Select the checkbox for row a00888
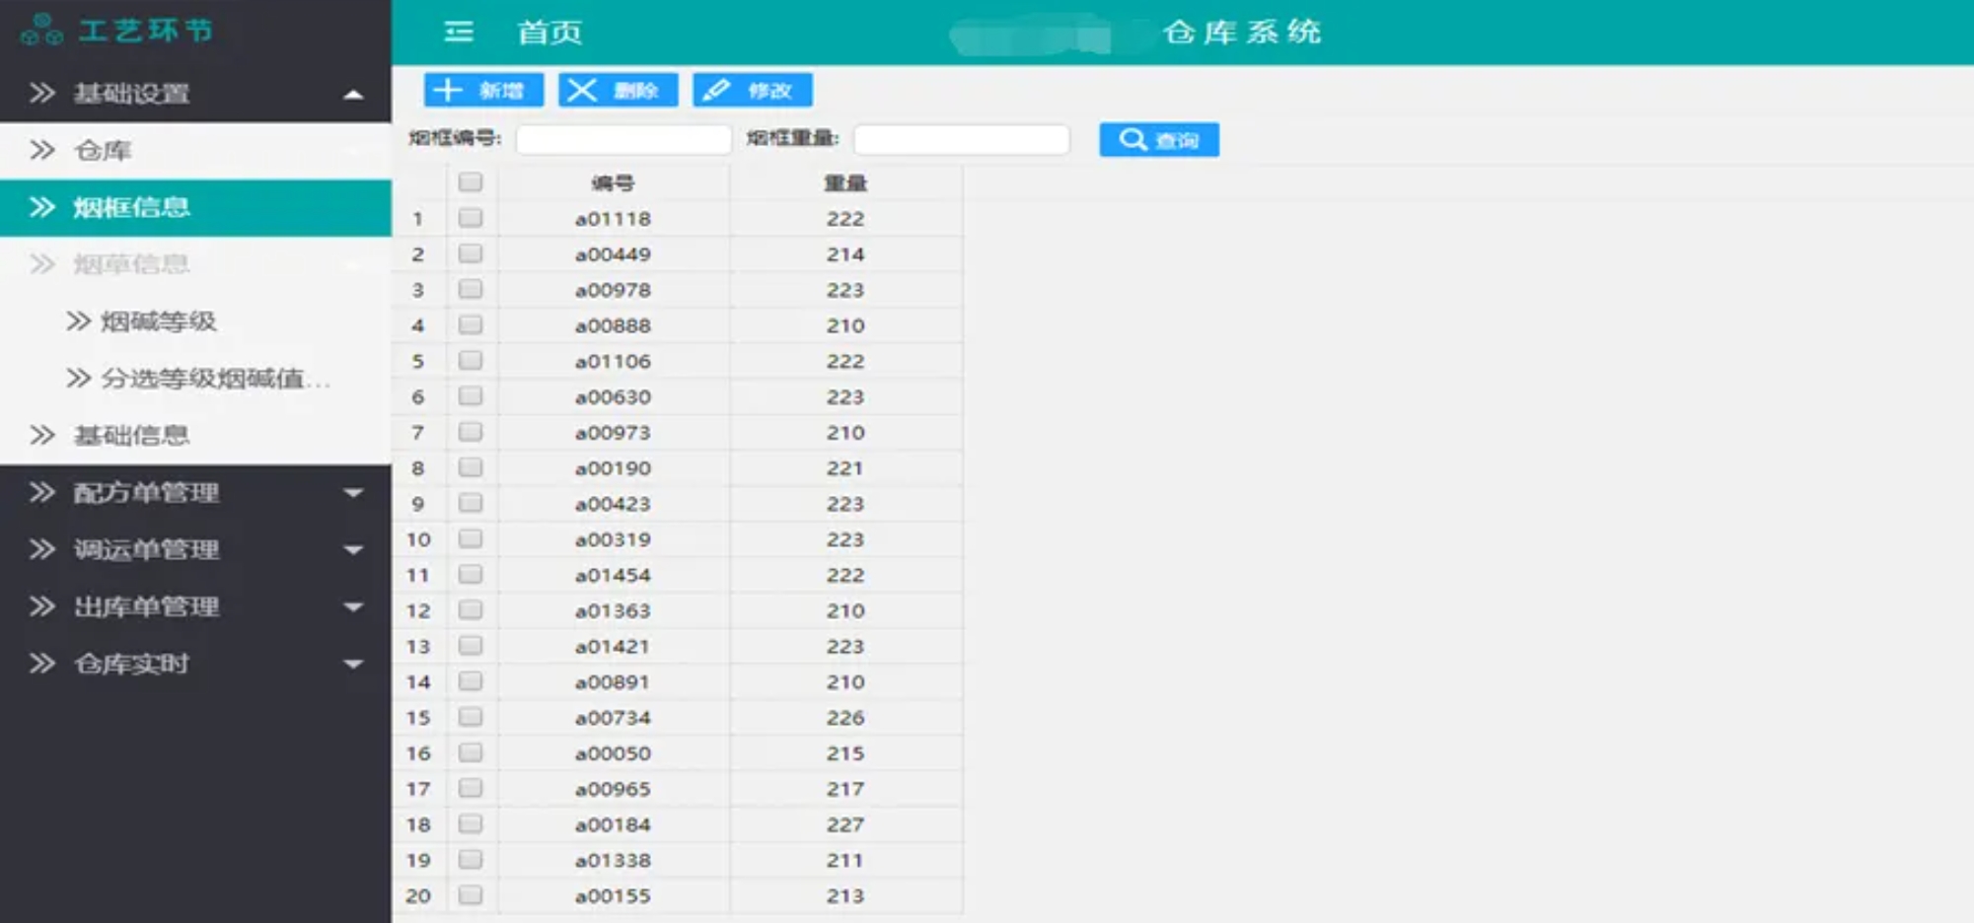The image size is (1974, 923). (471, 324)
